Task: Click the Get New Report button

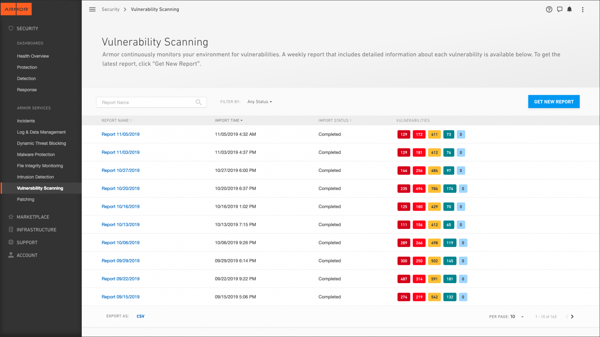Action: pyautogui.click(x=554, y=102)
